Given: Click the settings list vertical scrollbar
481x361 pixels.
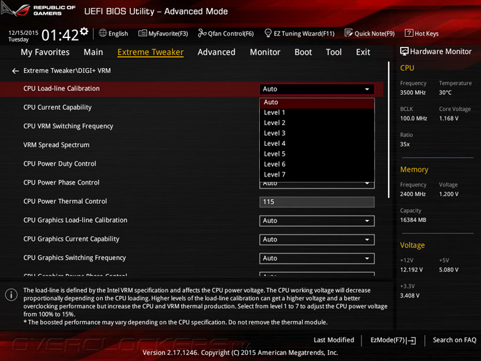Looking at the screenshot, I should (x=388, y=130).
